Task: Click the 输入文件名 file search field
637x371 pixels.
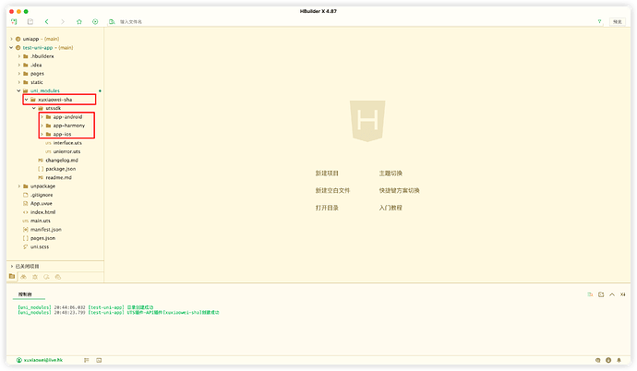Action: pyautogui.click(x=138, y=20)
